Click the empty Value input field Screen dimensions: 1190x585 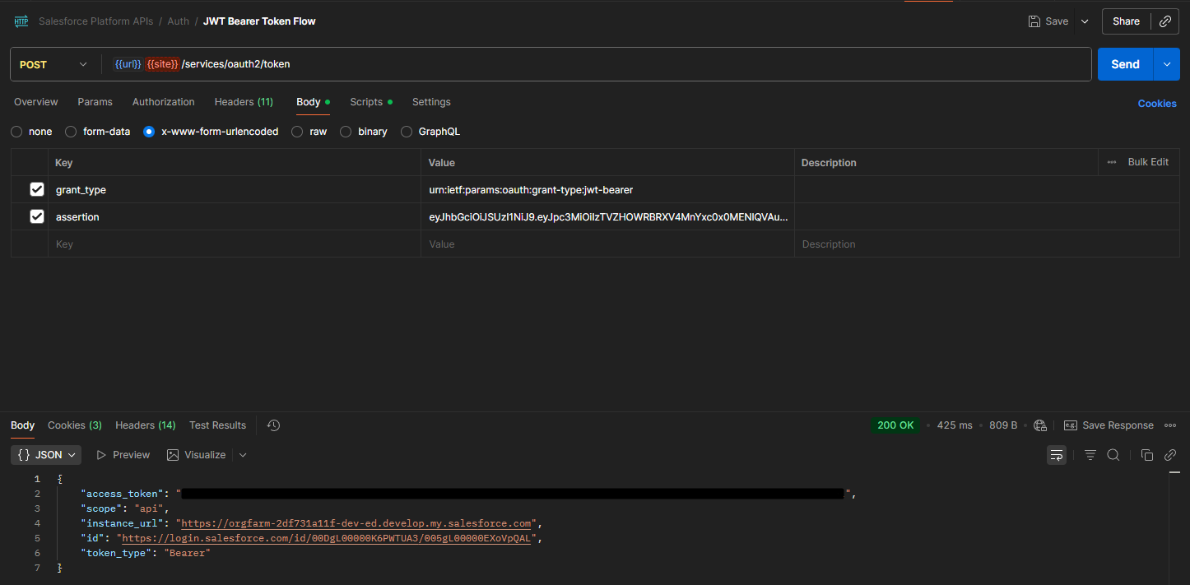point(607,244)
